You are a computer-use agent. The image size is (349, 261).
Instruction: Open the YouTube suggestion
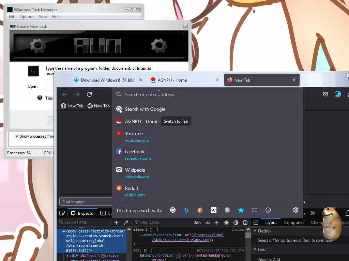coord(208,137)
